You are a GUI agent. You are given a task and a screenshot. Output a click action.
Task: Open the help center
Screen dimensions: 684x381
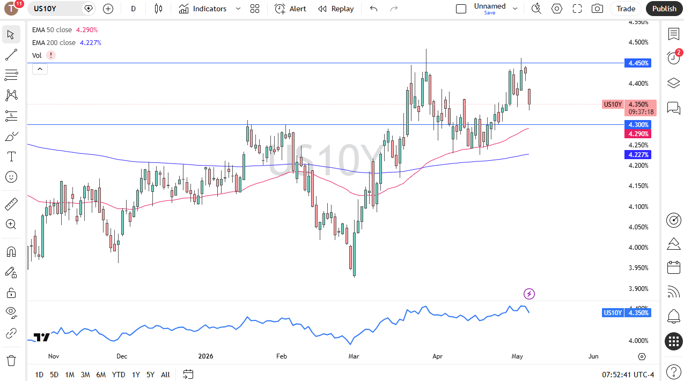coord(674,371)
